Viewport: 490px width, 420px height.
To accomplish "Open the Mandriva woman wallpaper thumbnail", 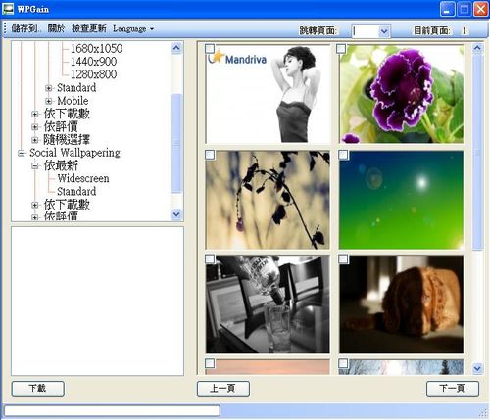I will point(268,94).
